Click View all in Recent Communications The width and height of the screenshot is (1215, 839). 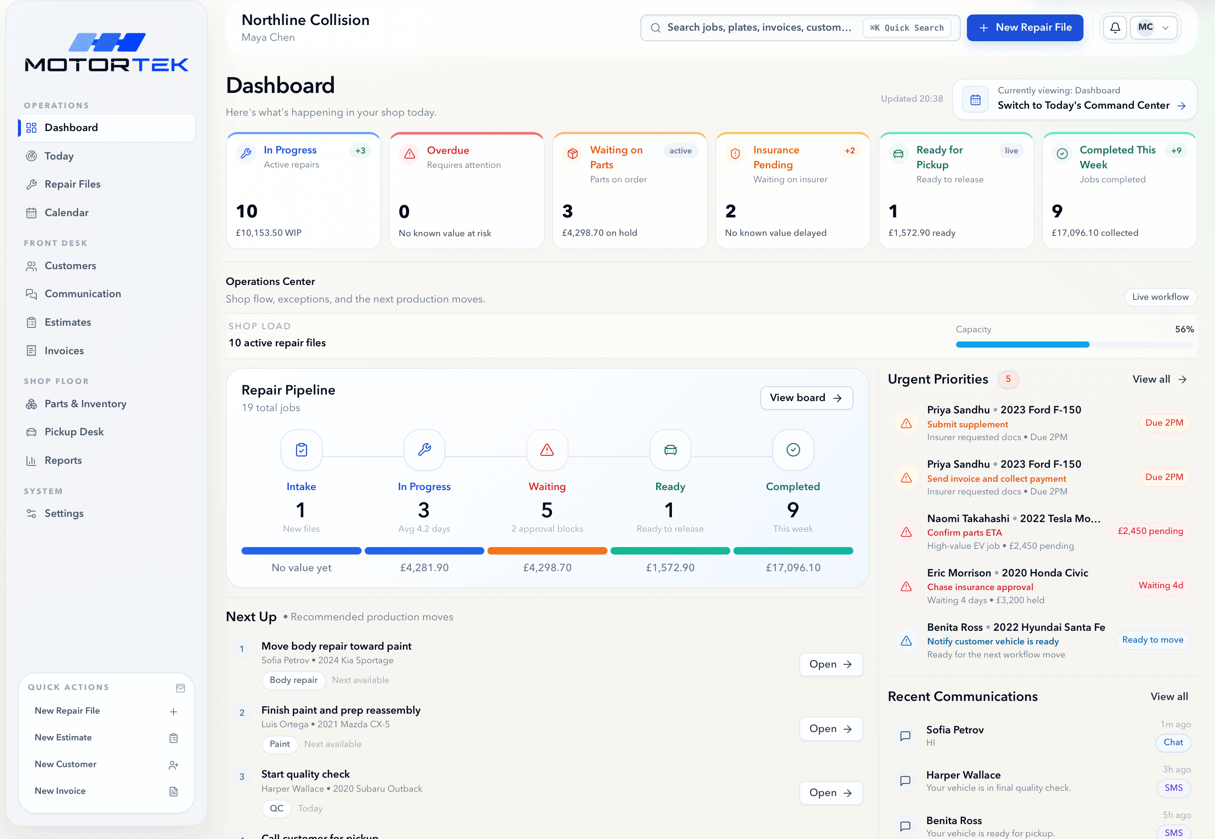click(x=1169, y=697)
